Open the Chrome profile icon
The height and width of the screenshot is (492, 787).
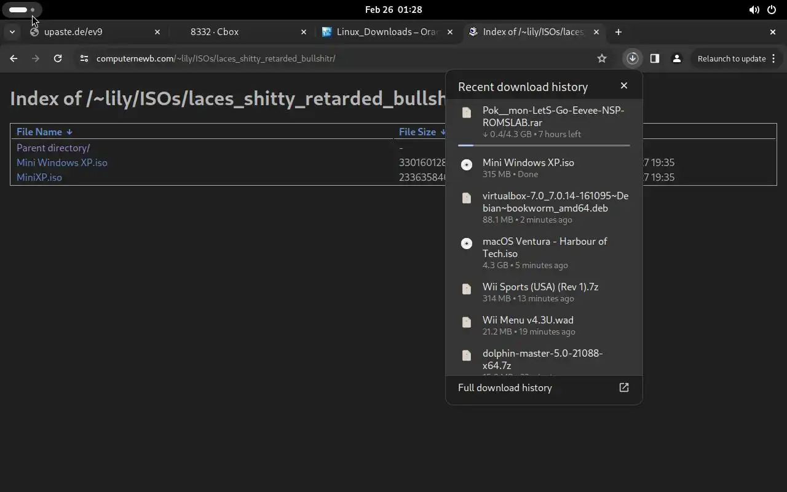(x=676, y=58)
